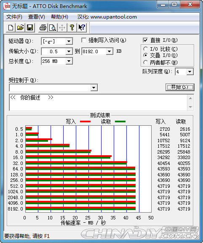
Task: Click the New document toolbar icon
Action: 11,28
